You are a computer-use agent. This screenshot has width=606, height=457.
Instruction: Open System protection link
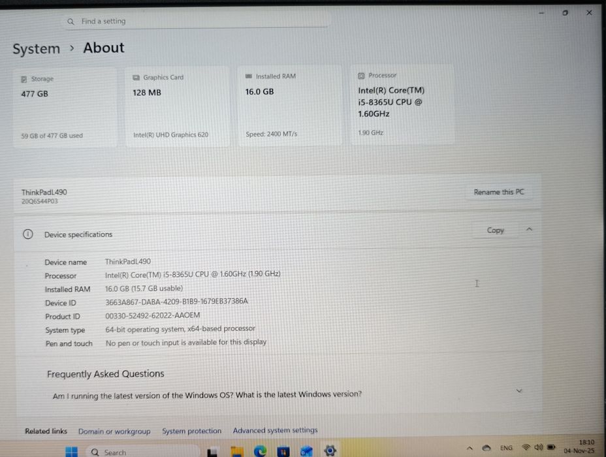pyautogui.click(x=192, y=431)
